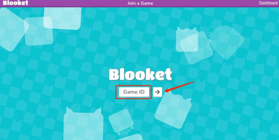Click the empty purple header bar left of Dashboard
Viewport: 279px width, 140px height.
(205, 3)
